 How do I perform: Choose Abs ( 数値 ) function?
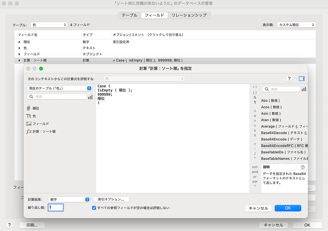[x=284, y=100]
